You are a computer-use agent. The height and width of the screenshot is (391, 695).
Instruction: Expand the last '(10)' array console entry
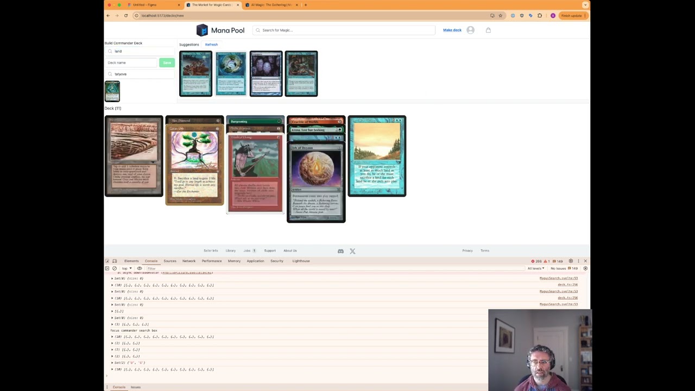point(112,369)
